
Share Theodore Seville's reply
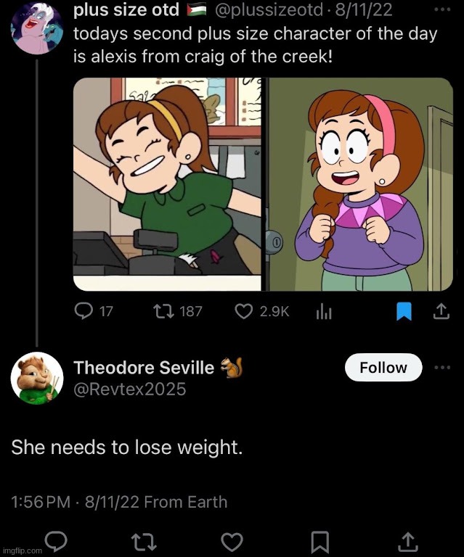pos(408,540)
